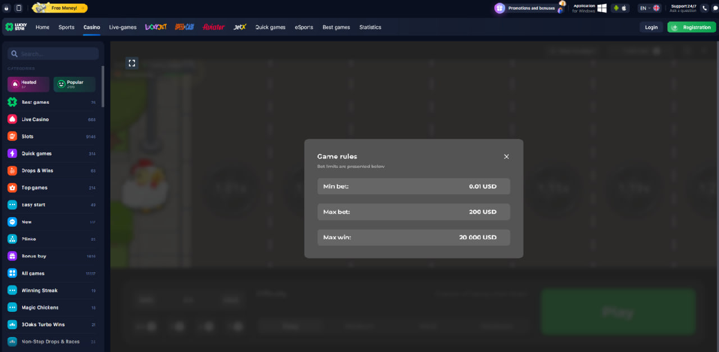Click the Login button
This screenshot has height=352, width=719.
click(651, 27)
